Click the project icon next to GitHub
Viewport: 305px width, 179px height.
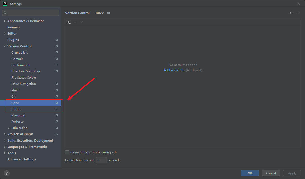tap(57, 109)
